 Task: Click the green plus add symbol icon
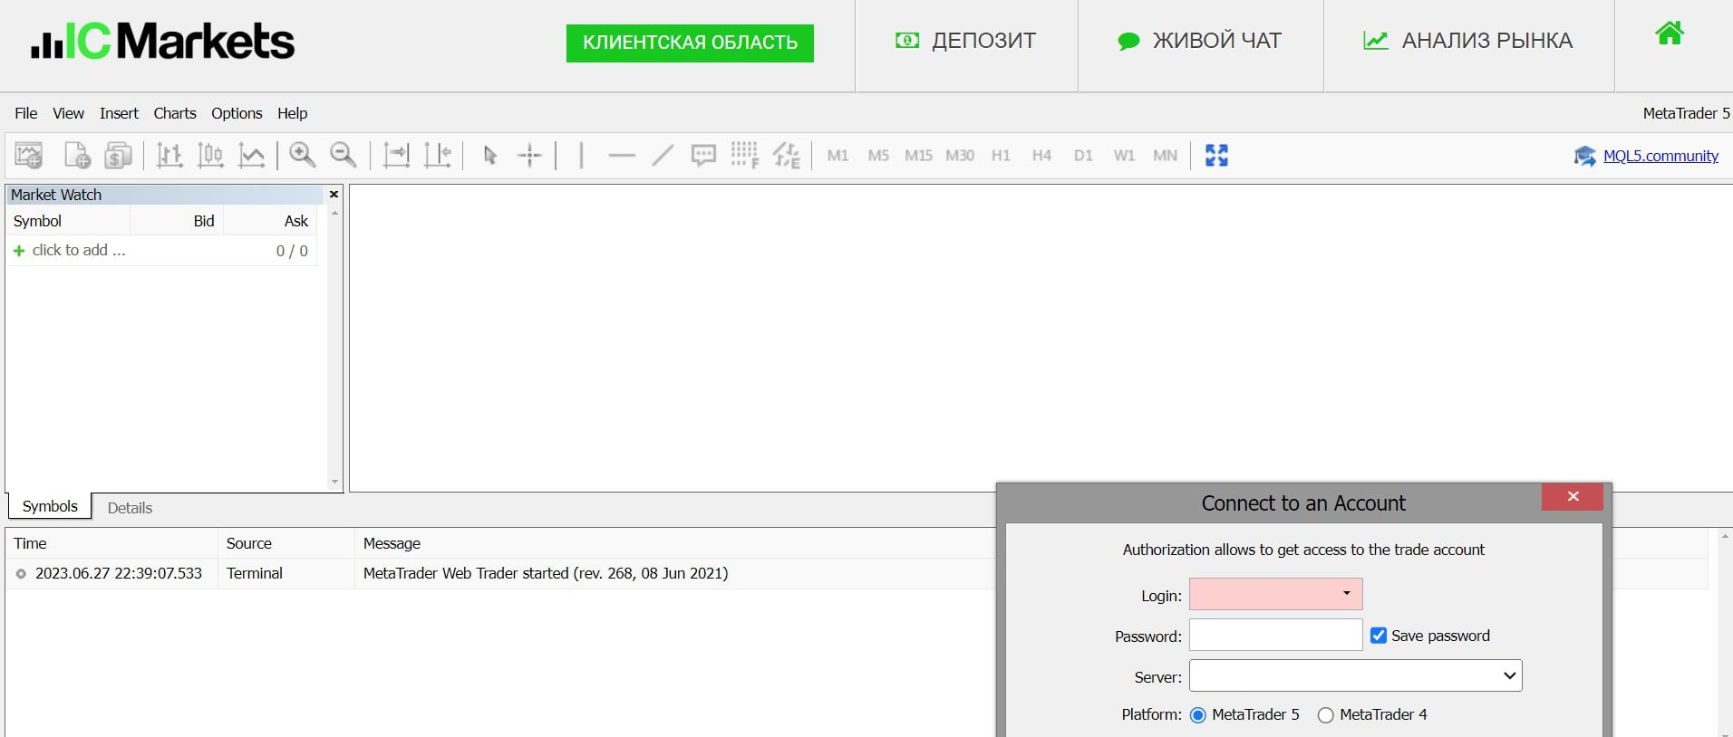point(19,251)
